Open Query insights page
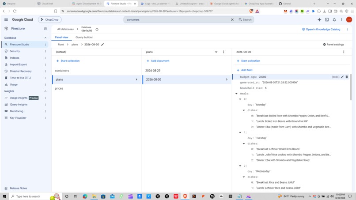Screen dimensions: 356x200 click(19, 105)
